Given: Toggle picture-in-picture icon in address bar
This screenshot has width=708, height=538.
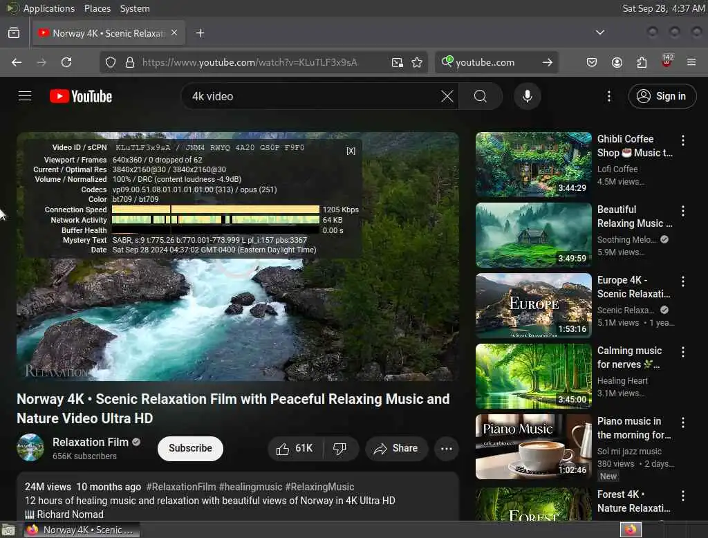Looking at the screenshot, I should point(398,62).
